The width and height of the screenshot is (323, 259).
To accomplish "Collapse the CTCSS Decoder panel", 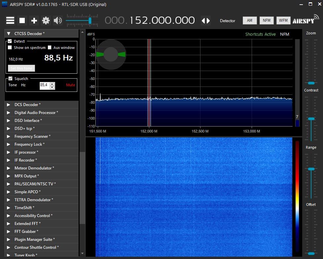I will point(9,33).
